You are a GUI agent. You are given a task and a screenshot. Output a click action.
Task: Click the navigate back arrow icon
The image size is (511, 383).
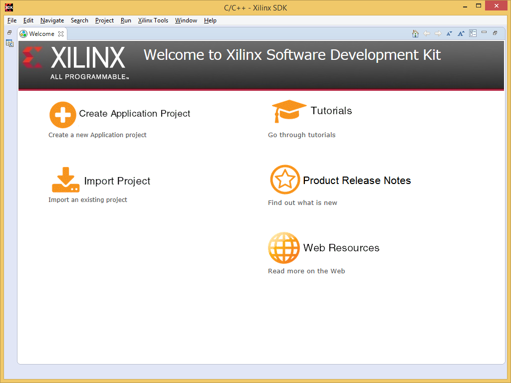[427, 33]
